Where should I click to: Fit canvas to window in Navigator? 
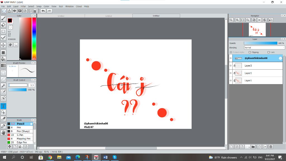point(242,20)
